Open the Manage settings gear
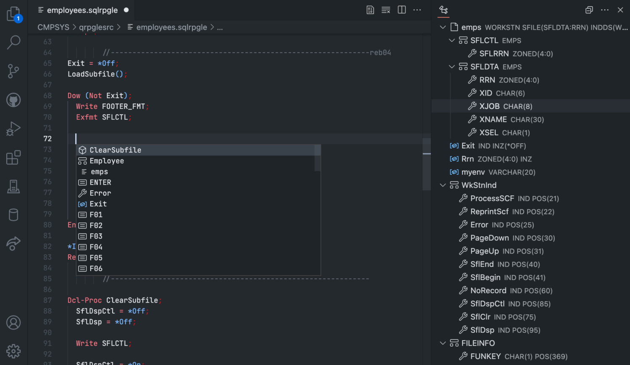This screenshot has height=365, width=630. 13,351
